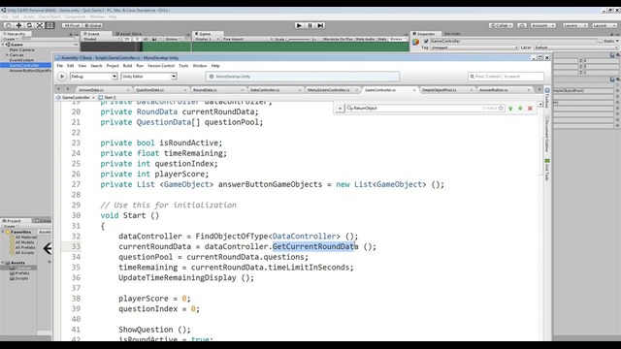Screen dimensions: 621x349
Task: Open the Unity Collab dropdown
Action: (x=501, y=25)
